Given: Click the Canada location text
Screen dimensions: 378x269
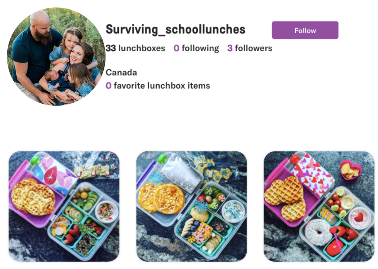Looking at the screenshot, I should [x=121, y=72].
